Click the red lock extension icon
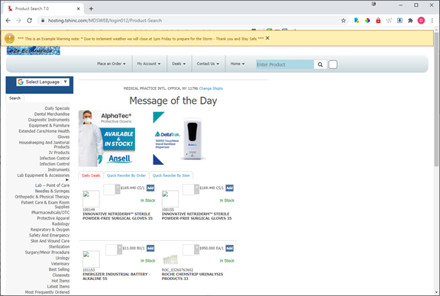440x296 pixels. click(x=378, y=21)
